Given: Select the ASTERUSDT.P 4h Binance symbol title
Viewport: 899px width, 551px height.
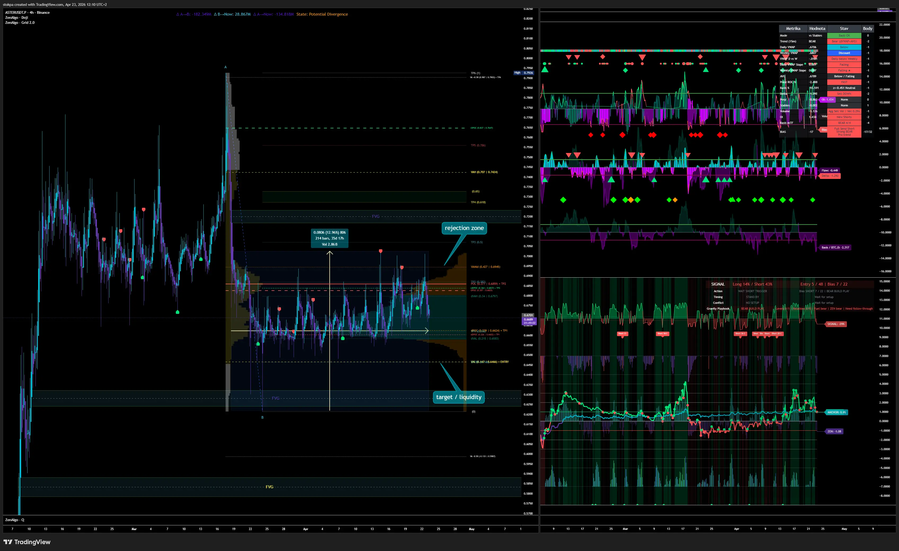Looking at the screenshot, I should (27, 12).
